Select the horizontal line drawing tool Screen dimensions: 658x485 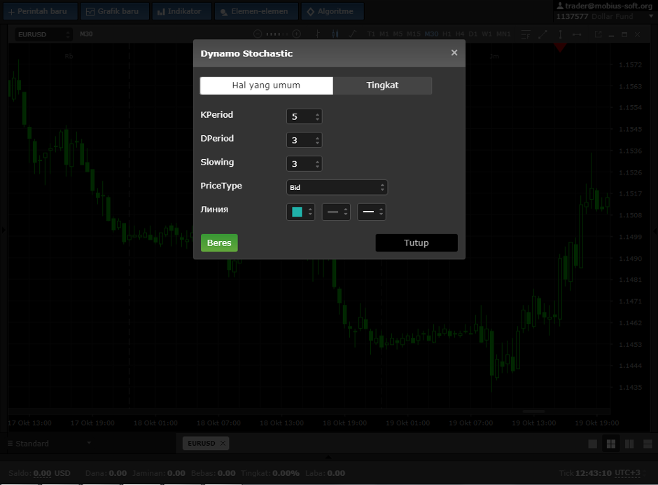pyautogui.click(x=577, y=34)
